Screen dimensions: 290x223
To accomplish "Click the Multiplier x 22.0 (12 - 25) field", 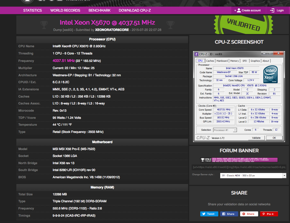I will tap(224, 114).
